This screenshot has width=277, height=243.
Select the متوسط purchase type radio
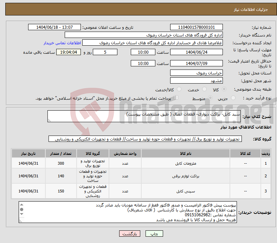[x=210, y=98]
